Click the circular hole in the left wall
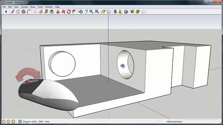 pos(62,64)
